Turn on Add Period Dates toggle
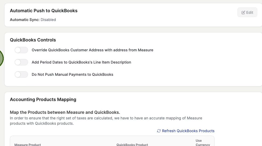Image resolution: width=262 pixels, height=146 pixels. click(21, 62)
